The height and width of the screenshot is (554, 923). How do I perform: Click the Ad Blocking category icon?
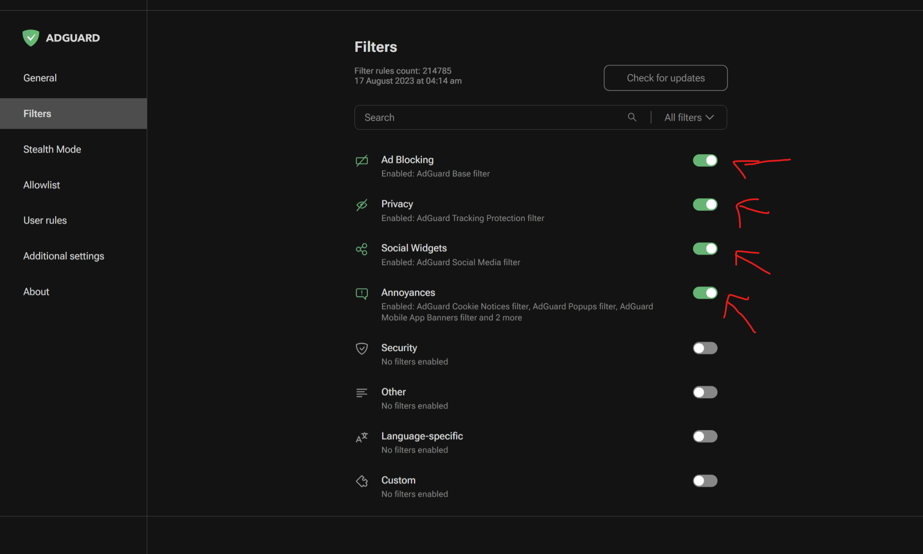coord(362,161)
